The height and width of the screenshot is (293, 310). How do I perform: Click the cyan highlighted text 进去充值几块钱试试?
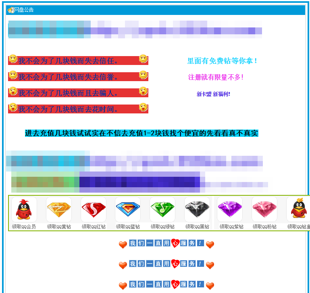tap(141, 133)
